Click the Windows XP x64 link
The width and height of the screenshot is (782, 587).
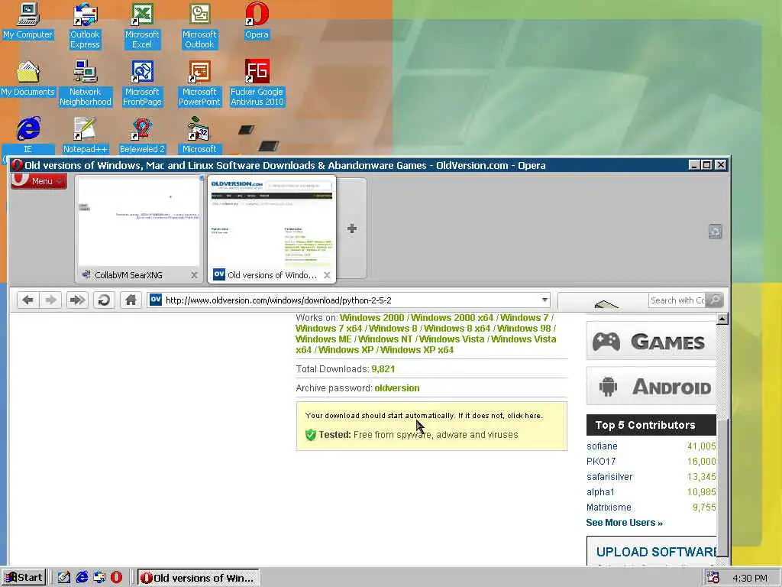pos(417,350)
